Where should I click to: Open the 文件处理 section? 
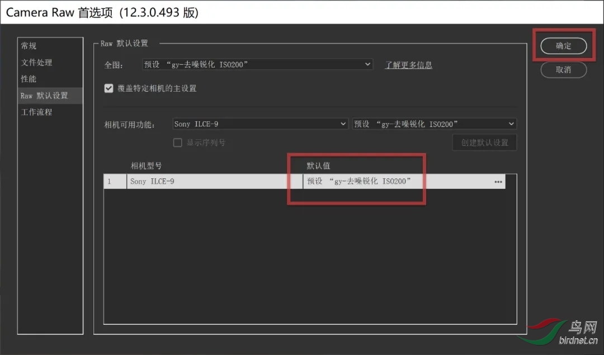coord(37,63)
